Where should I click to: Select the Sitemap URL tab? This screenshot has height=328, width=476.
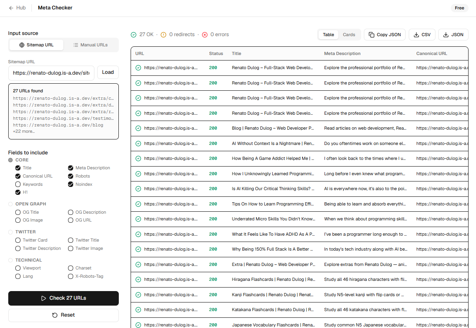coord(37,45)
